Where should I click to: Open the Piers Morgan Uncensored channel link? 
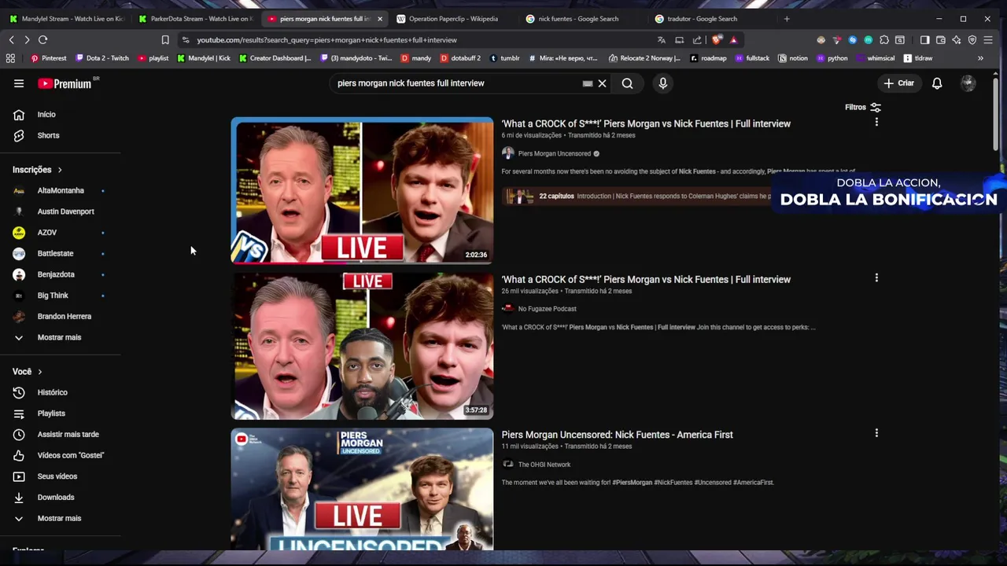click(x=554, y=154)
